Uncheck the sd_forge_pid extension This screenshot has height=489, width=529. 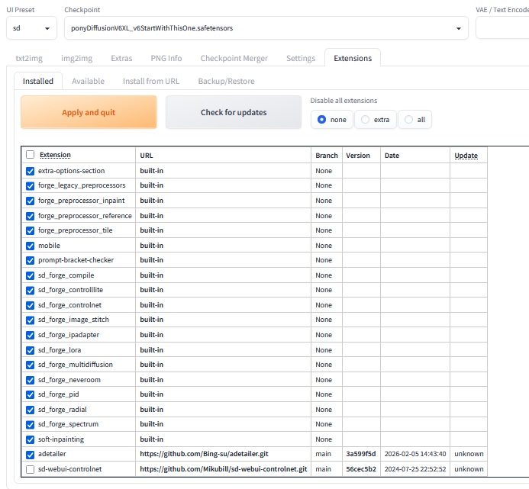click(30, 394)
